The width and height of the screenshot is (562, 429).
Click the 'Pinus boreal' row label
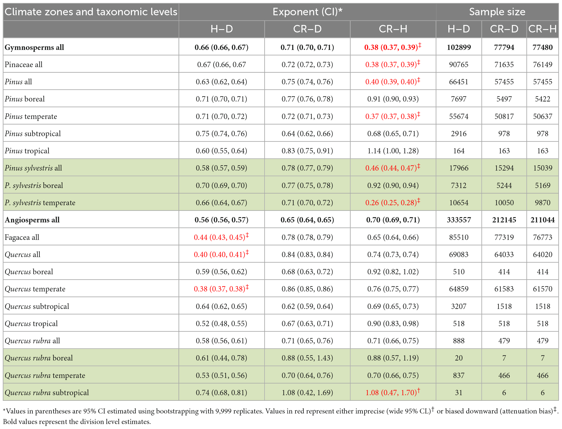point(25,99)
